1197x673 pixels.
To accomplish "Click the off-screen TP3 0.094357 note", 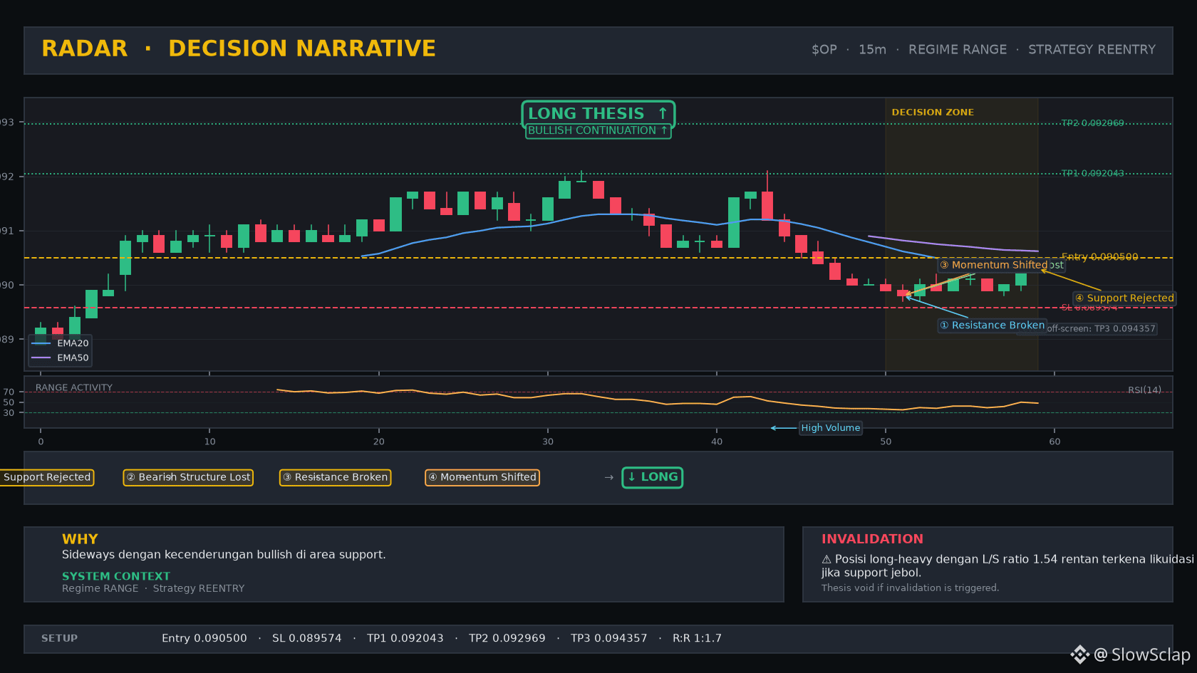I will (1102, 329).
